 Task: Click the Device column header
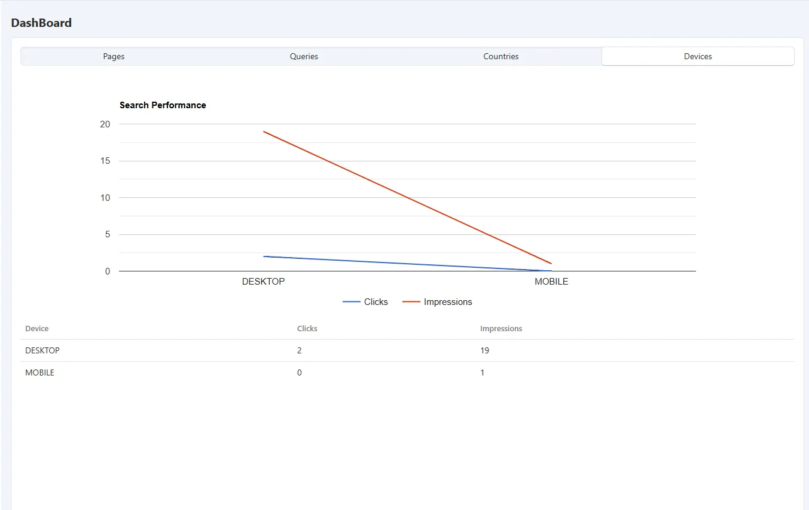[x=37, y=329]
